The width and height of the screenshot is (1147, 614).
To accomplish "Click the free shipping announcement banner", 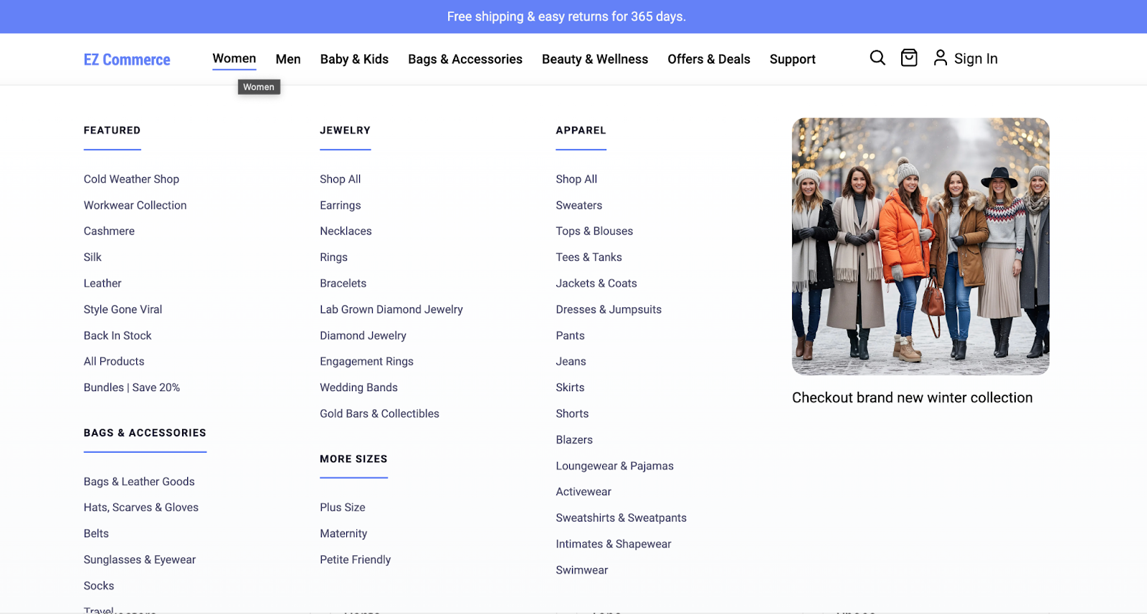I will (573, 16).
